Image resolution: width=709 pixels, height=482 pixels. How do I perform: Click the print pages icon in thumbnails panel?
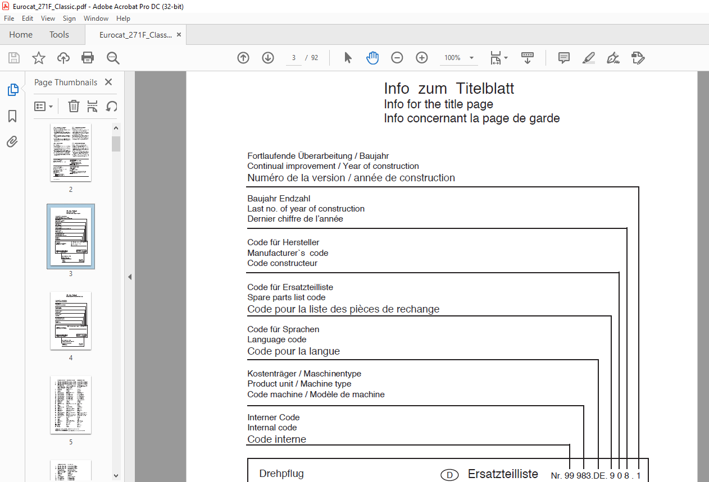click(x=93, y=106)
